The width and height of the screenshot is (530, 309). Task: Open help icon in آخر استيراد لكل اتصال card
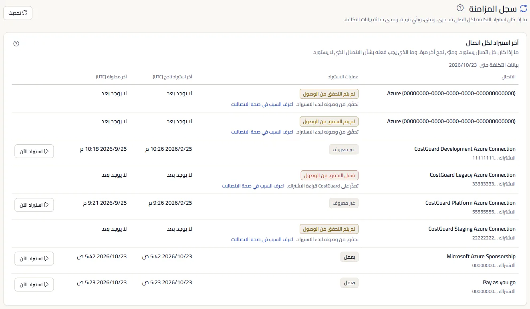pos(16,44)
